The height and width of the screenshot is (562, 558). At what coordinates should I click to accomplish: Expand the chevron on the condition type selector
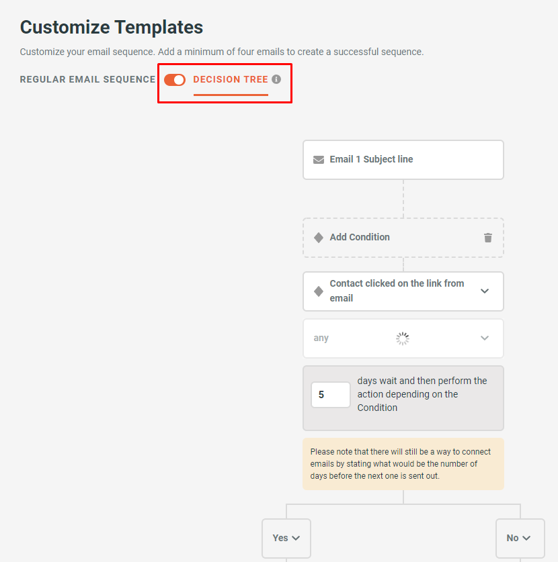click(x=485, y=291)
